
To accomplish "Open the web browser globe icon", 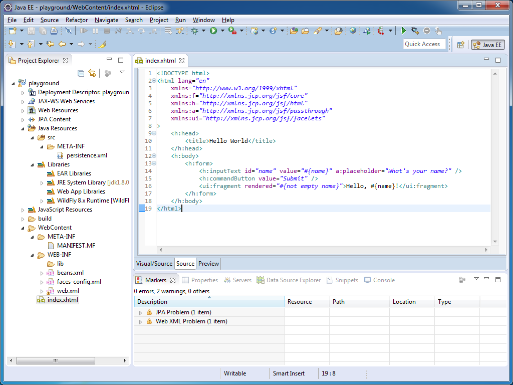I will tap(353, 31).
